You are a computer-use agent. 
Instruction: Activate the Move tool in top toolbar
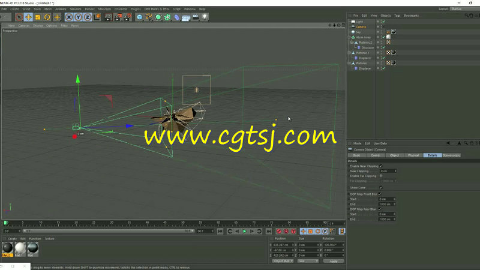(x=28, y=17)
